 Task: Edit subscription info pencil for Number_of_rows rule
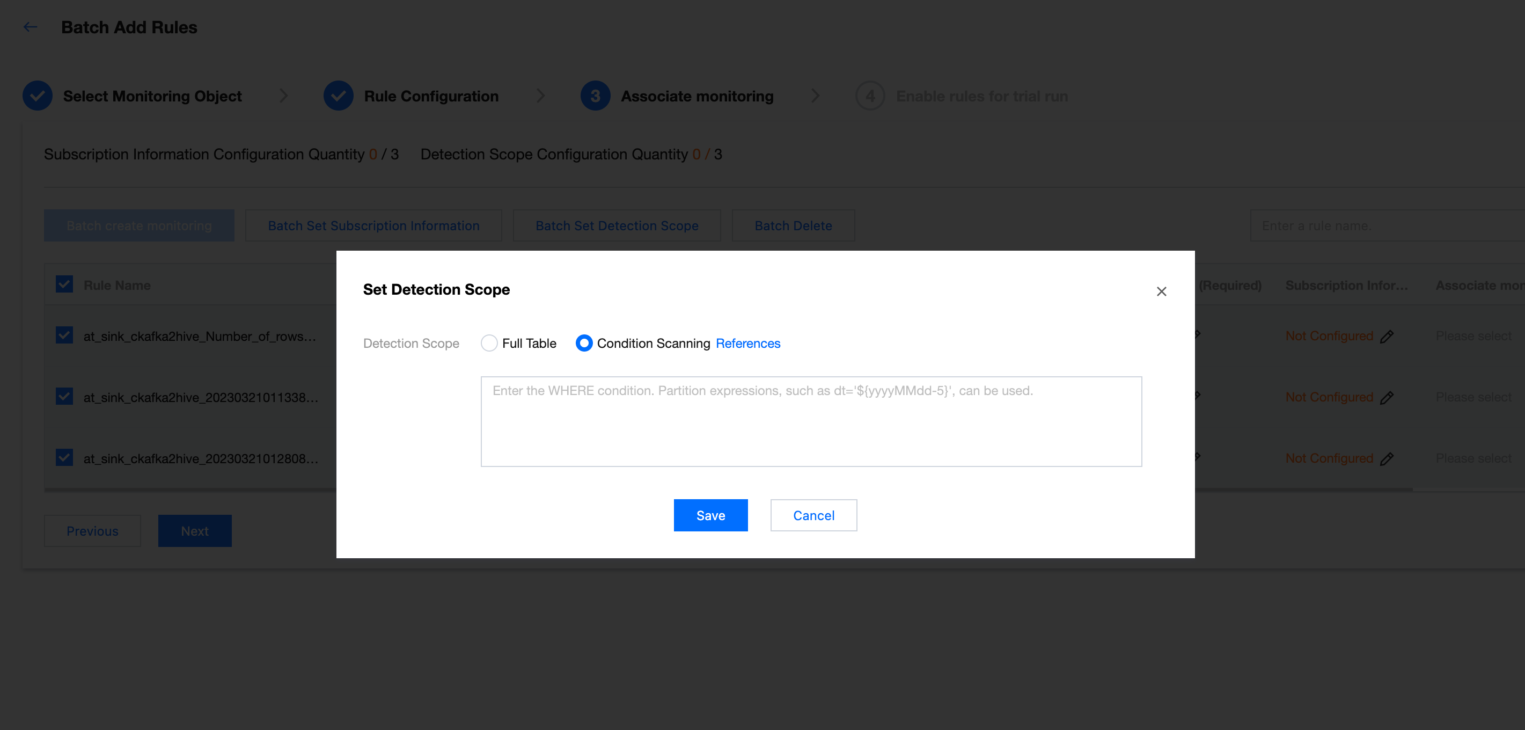(1386, 337)
